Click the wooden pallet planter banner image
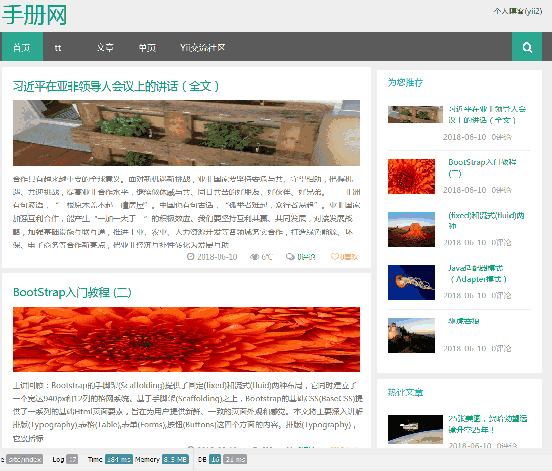The width and height of the screenshot is (552, 471). (x=186, y=133)
